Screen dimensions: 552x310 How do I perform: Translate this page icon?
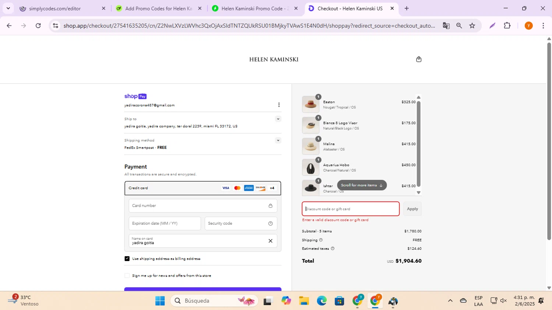click(x=446, y=26)
